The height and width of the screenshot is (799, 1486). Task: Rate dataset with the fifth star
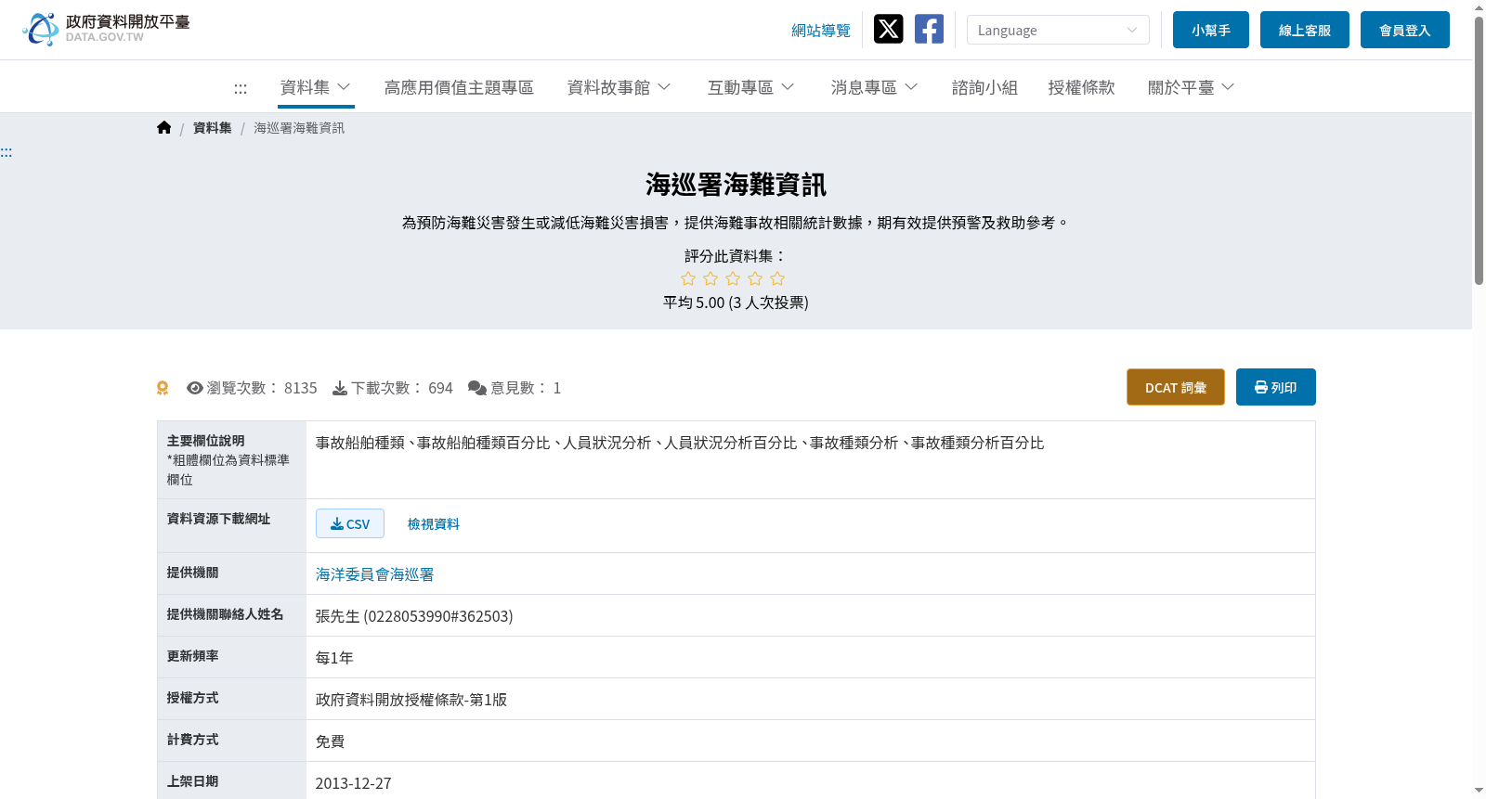coord(777,278)
